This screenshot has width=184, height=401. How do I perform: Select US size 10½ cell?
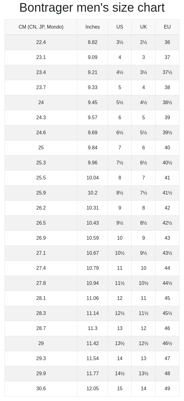point(120,253)
